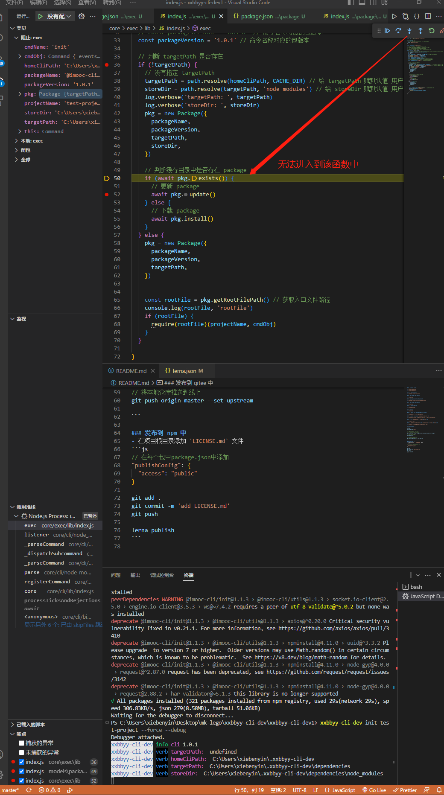Open notifications bell in status bar
The height and width of the screenshot is (795, 444).
point(439,790)
